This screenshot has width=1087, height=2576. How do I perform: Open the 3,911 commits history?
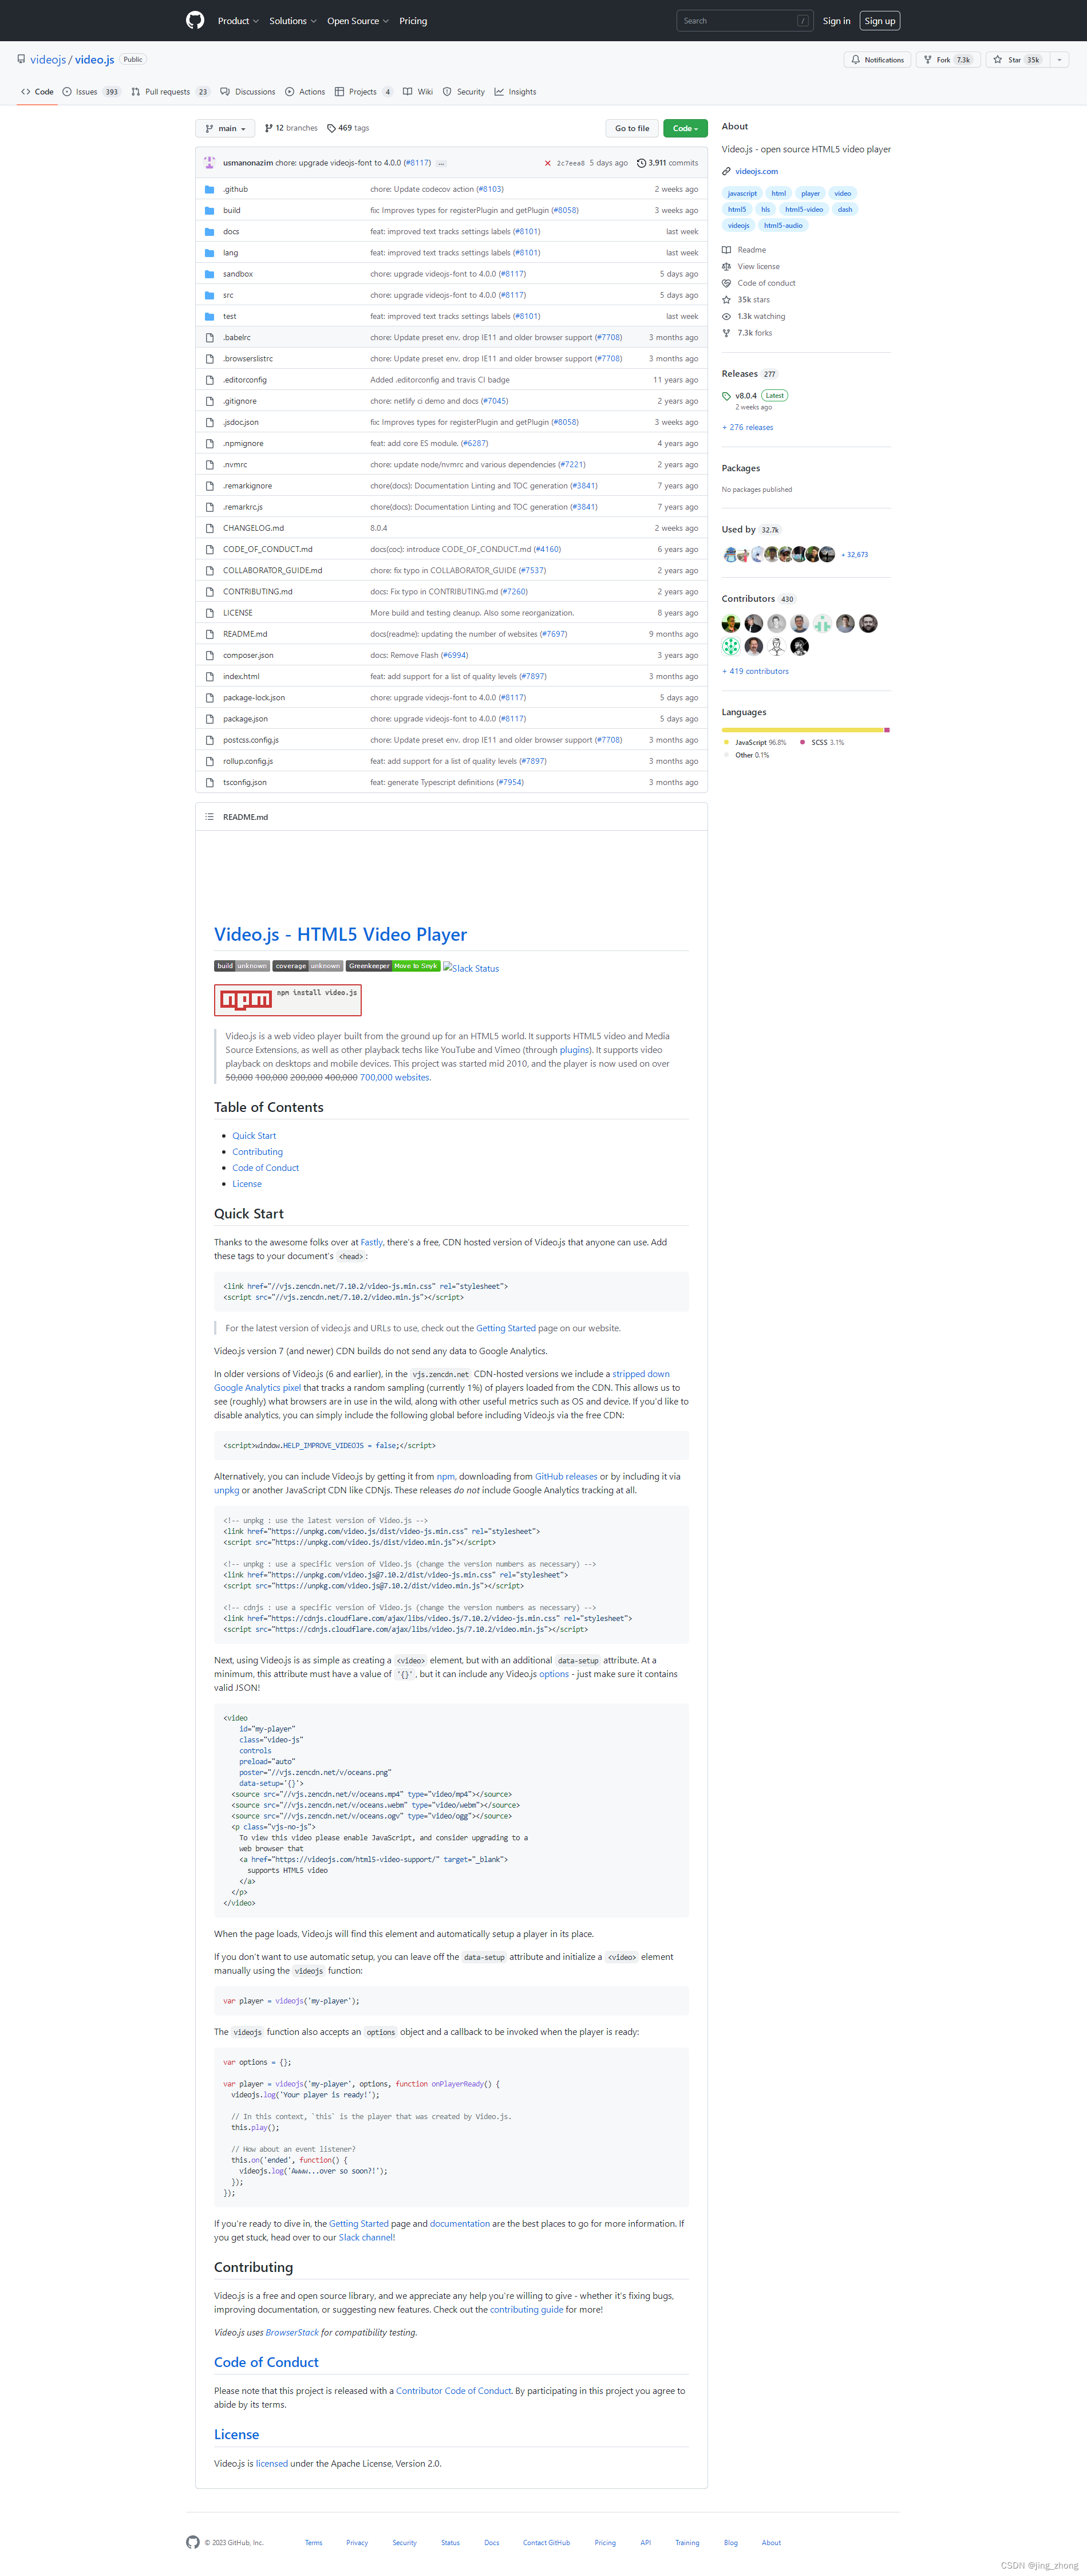667,163
